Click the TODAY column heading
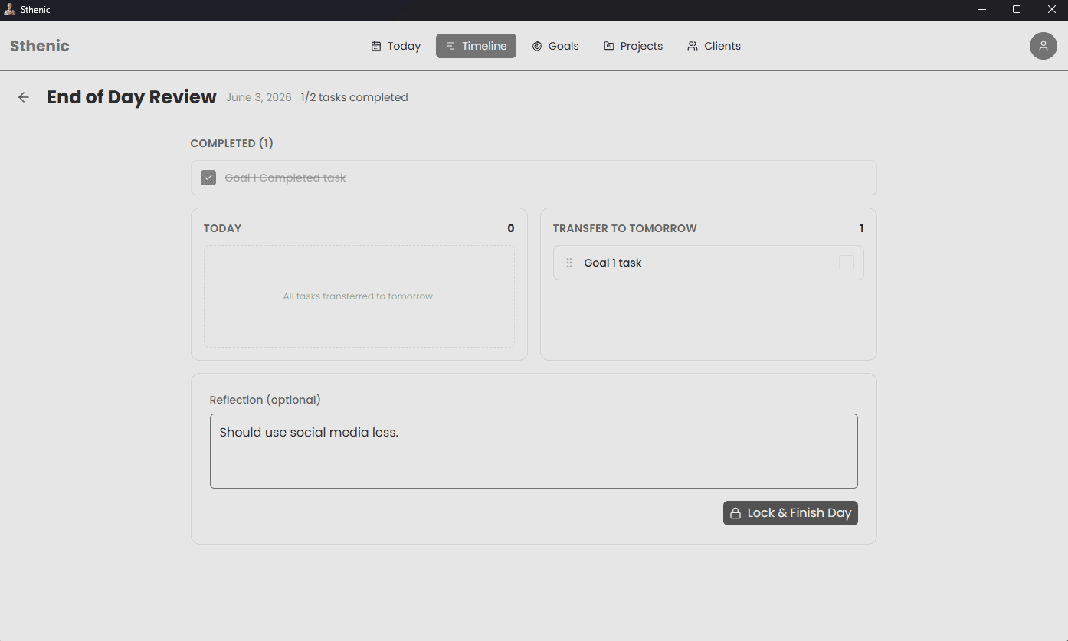Viewport: 1068px width, 641px height. point(222,228)
